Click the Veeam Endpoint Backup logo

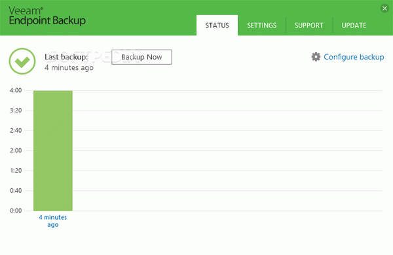point(47,16)
